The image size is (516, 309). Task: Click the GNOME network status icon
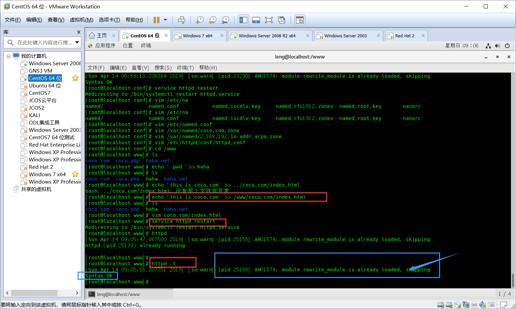488,46
